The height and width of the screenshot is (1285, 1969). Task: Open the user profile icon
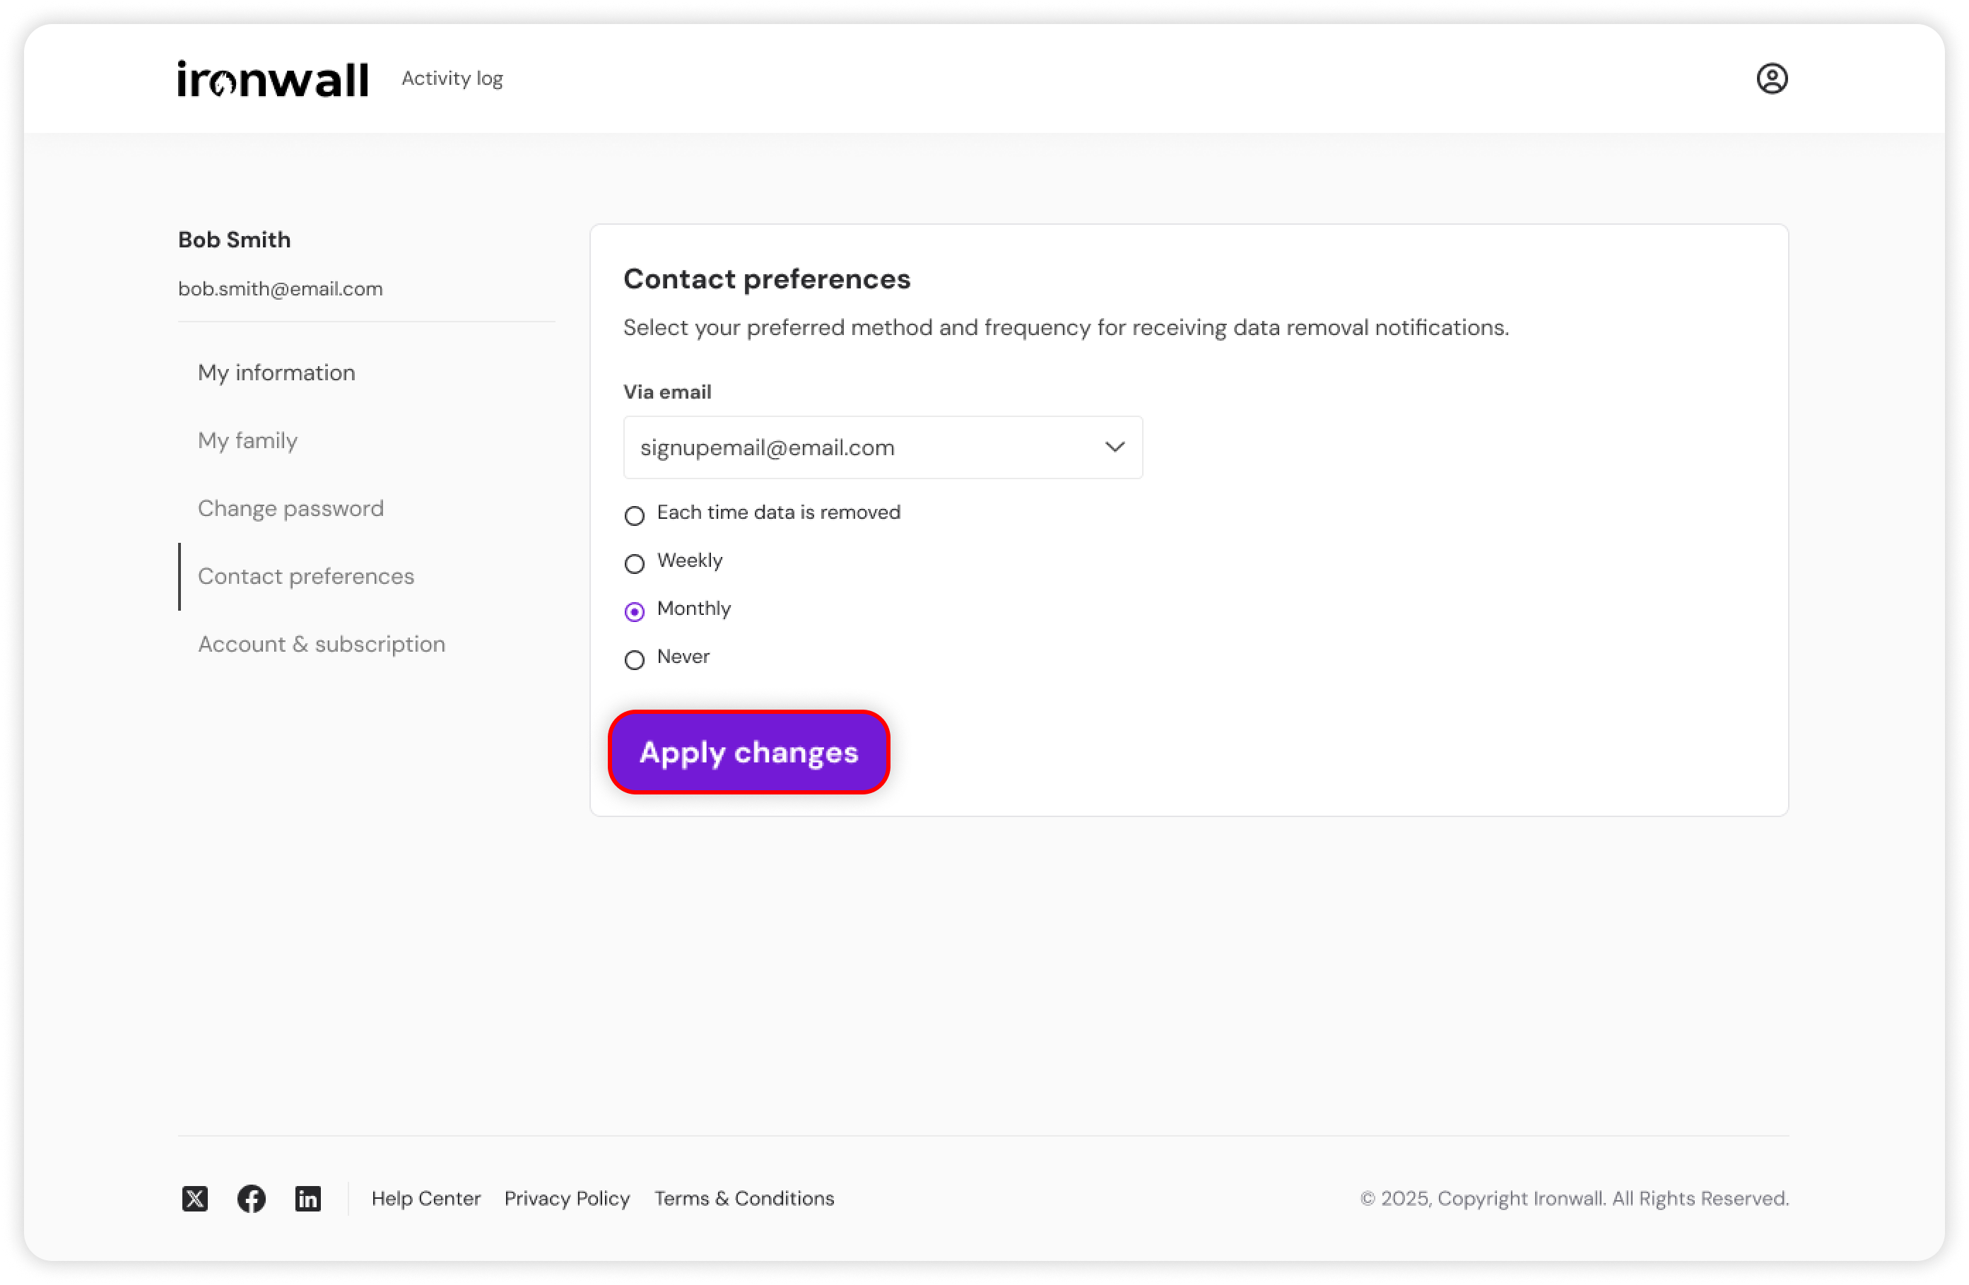click(x=1771, y=78)
